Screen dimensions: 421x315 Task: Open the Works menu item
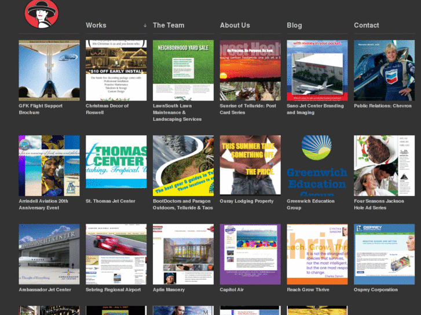[x=96, y=25]
